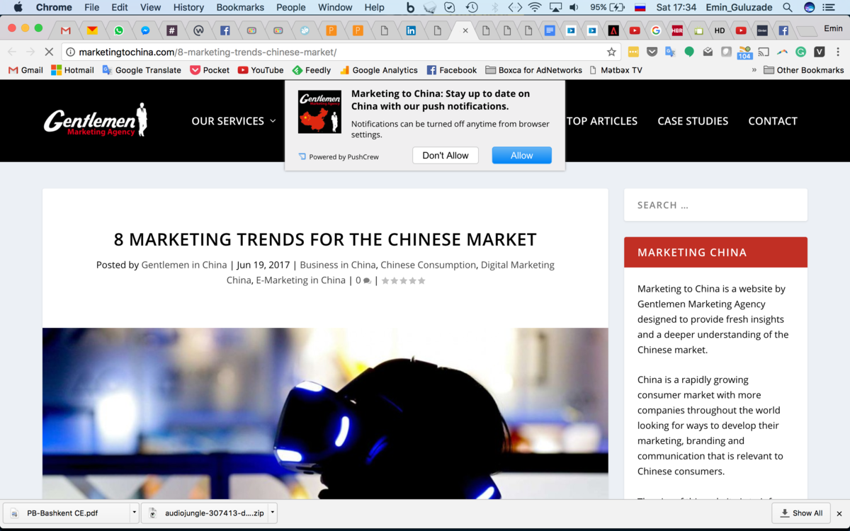Image resolution: width=850 pixels, height=531 pixels.
Task: Open Spotlight search magnifier icon
Action: pyautogui.click(x=788, y=7)
